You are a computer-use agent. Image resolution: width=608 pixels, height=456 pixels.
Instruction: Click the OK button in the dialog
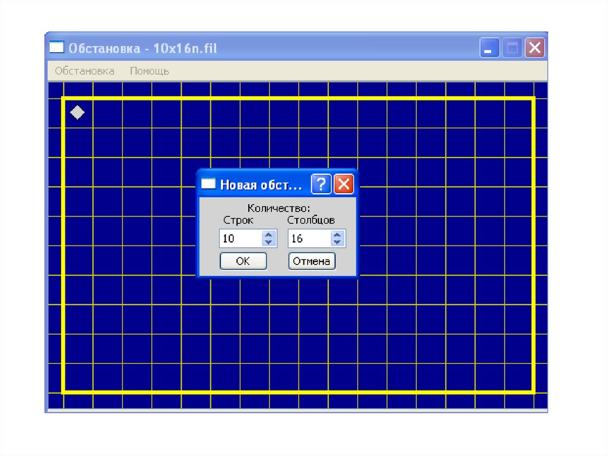click(243, 261)
